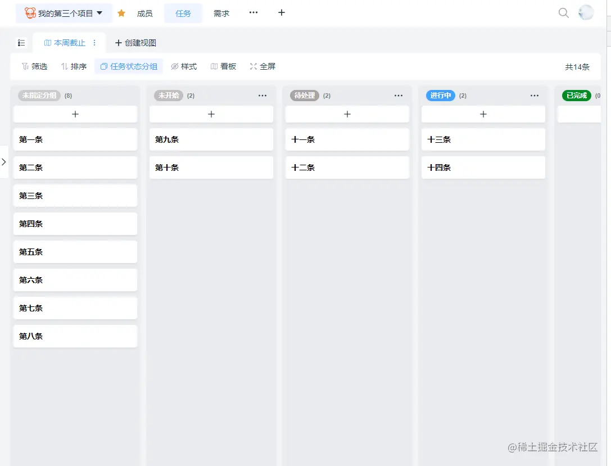Open the 未开始 column more menu
This screenshot has width=611, height=466.
point(262,96)
